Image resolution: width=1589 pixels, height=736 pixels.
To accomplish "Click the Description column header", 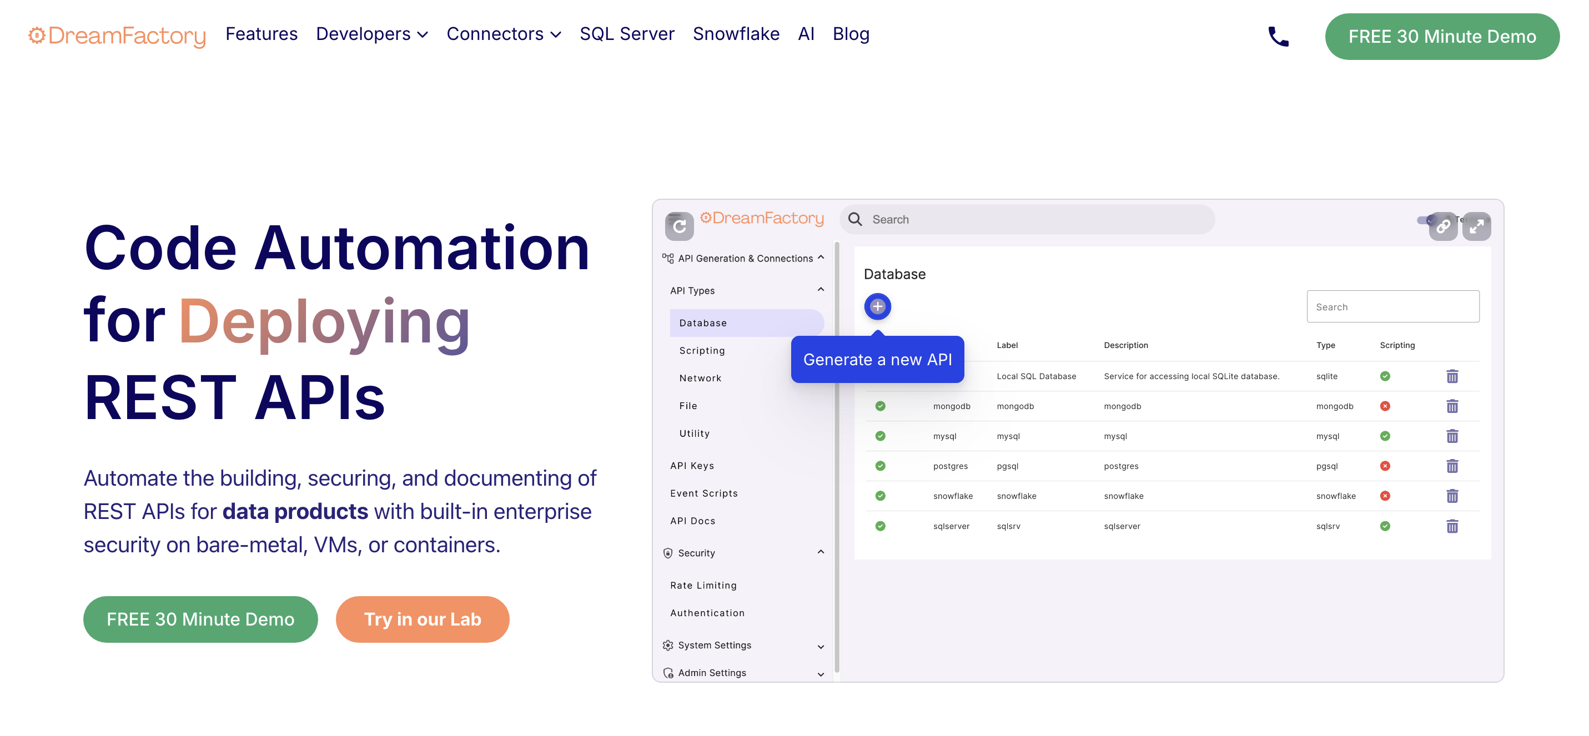I will tap(1126, 345).
